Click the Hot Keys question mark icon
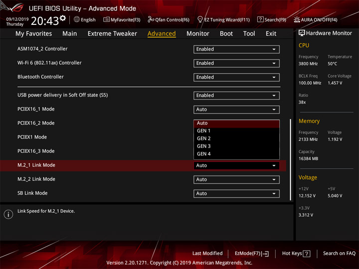This screenshot has height=269, width=359. click(x=306, y=254)
